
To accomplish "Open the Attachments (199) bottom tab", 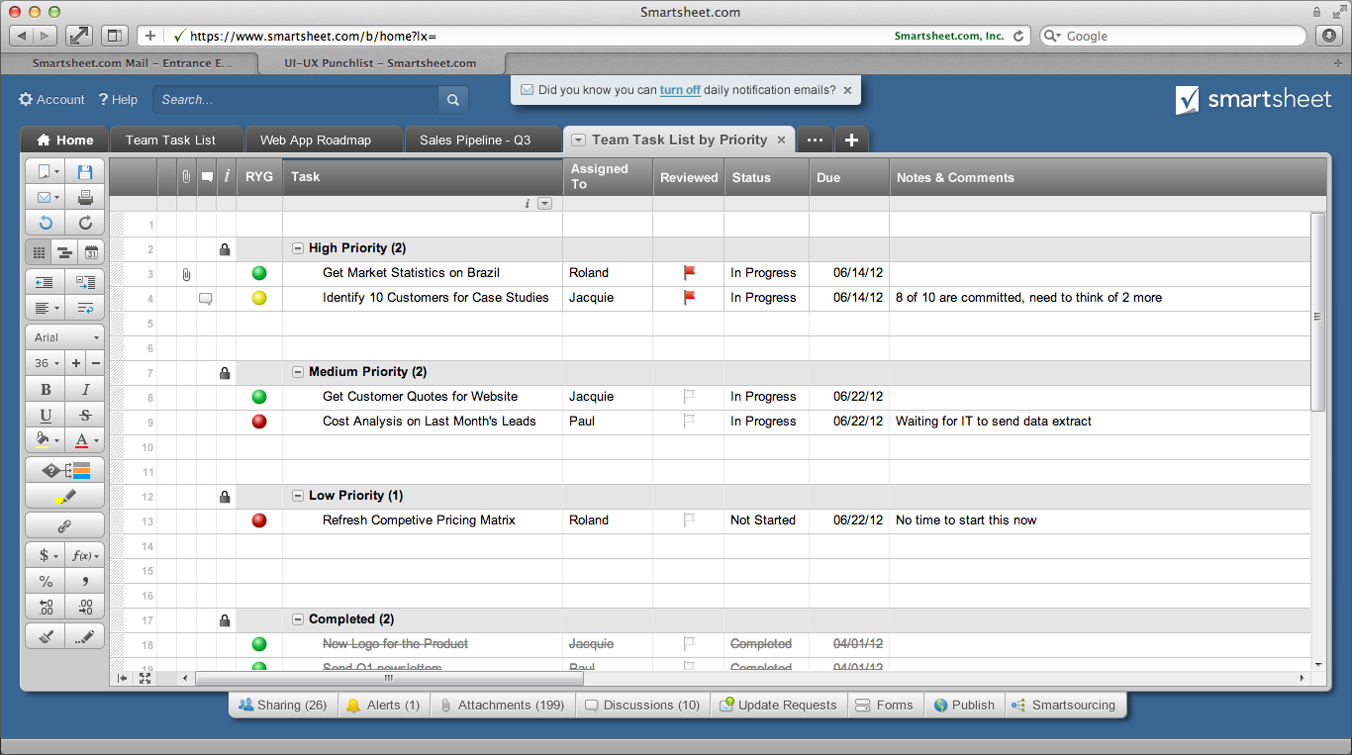I will [503, 706].
